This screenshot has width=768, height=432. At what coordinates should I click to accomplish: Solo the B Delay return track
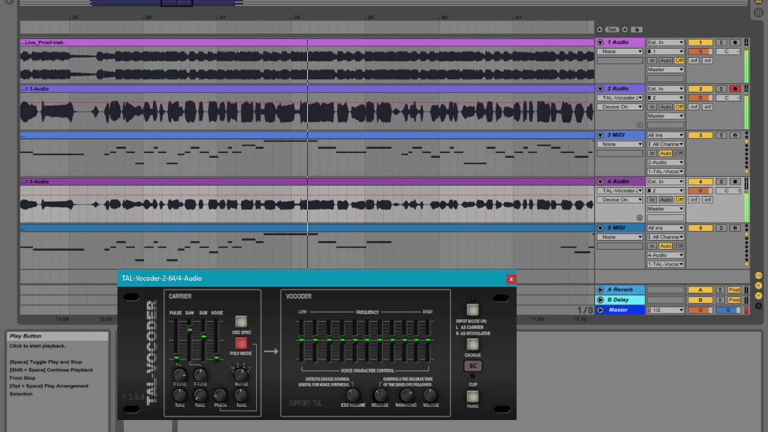click(719, 300)
